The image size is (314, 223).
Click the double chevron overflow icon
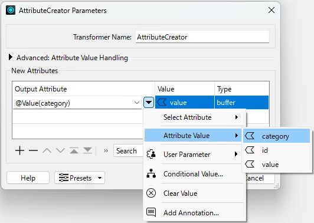click(106, 151)
